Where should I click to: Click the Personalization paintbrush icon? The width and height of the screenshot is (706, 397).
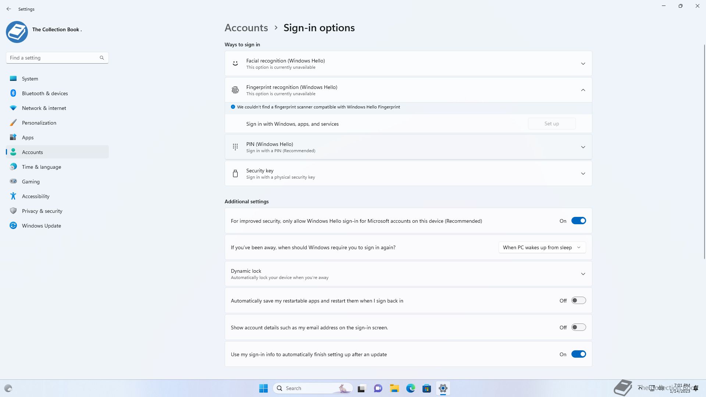coord(13,122)
